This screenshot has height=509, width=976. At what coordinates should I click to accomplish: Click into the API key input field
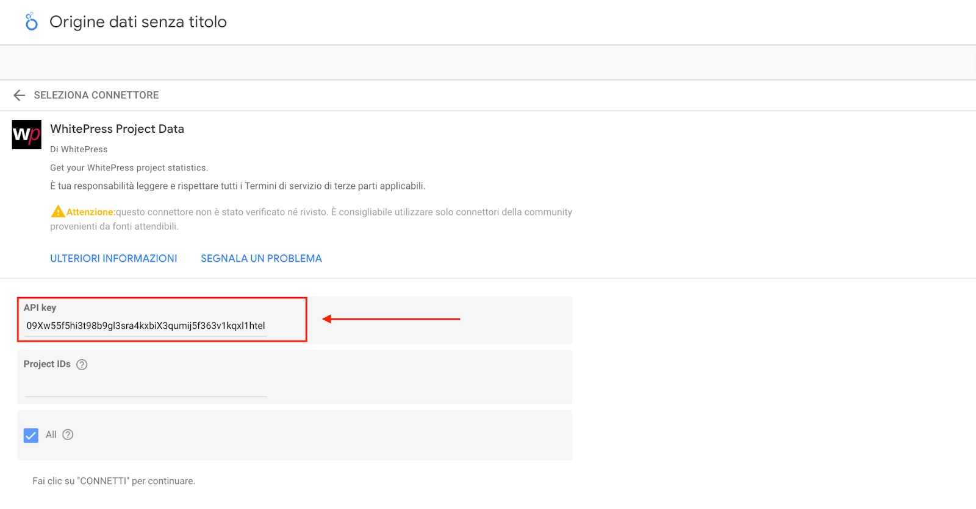[146, 326]
